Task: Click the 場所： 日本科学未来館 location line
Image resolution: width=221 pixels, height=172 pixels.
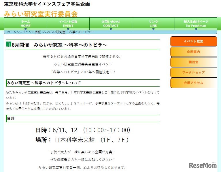Action: coord(82,140)
